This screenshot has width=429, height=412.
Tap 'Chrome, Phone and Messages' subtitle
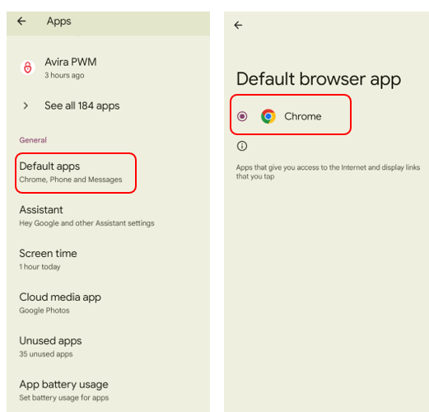coord(71,180)
